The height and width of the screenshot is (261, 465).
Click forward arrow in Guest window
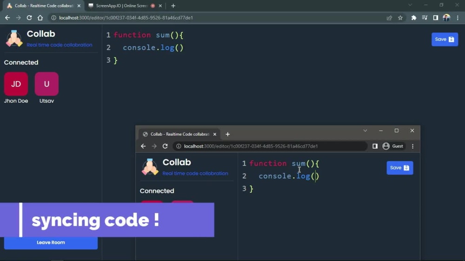pyautogui.click(x=154, y=146)
